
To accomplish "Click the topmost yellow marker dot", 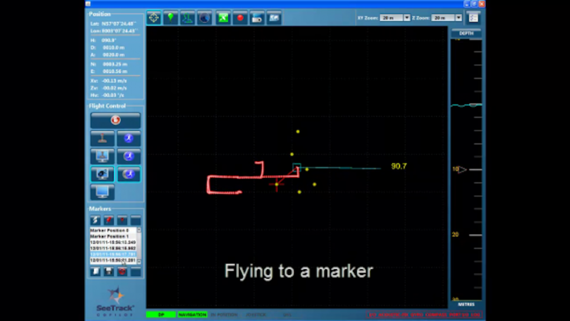I will [298, 131].
